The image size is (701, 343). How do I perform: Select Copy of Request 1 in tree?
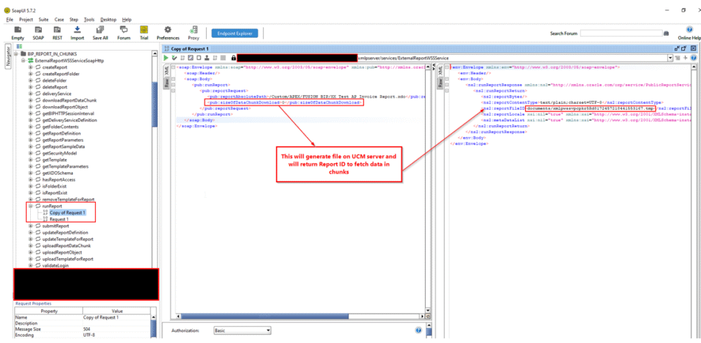[68, 213]
